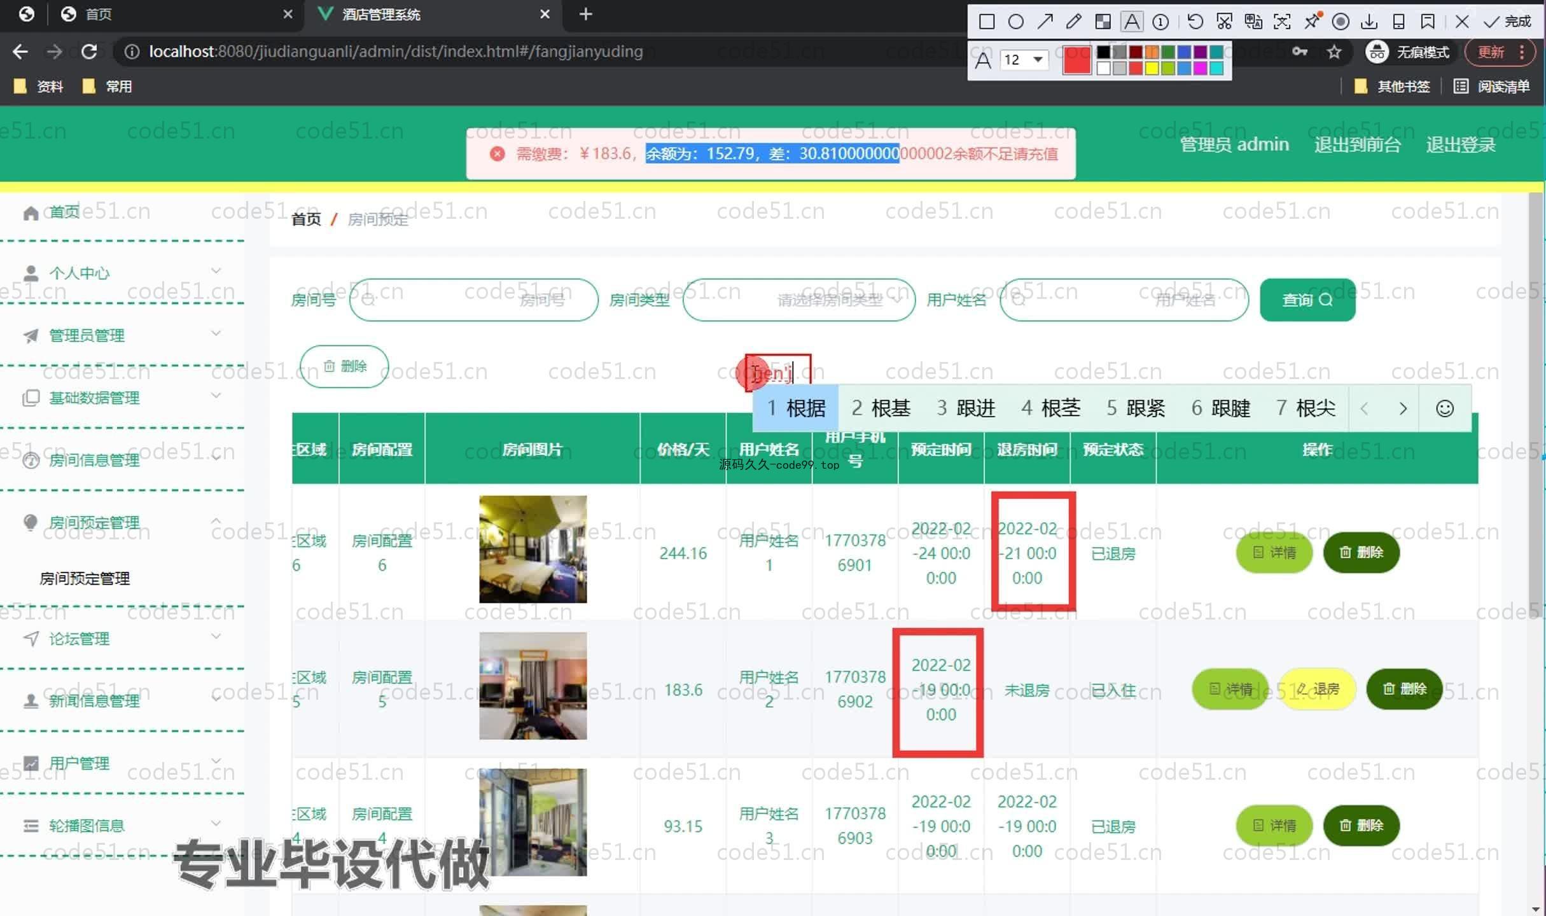
Task: Close the 酒店管理系统 tab
Action: click(545, 14)
